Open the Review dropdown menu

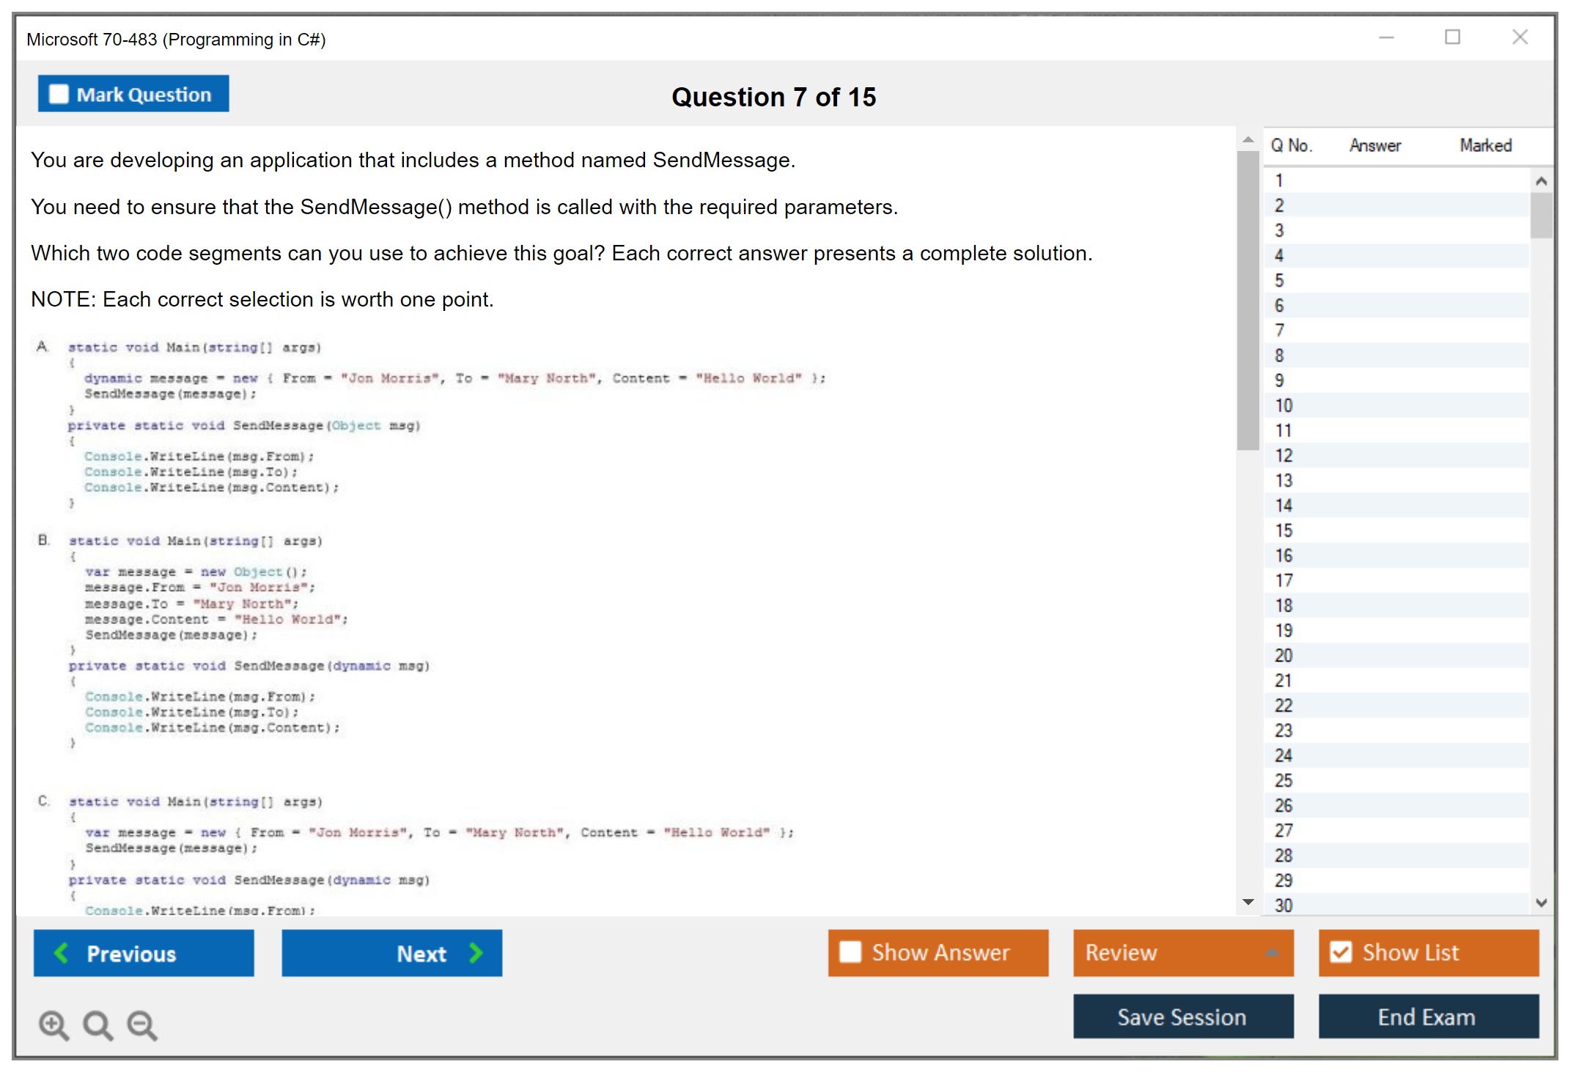(x=1272, y=953)
